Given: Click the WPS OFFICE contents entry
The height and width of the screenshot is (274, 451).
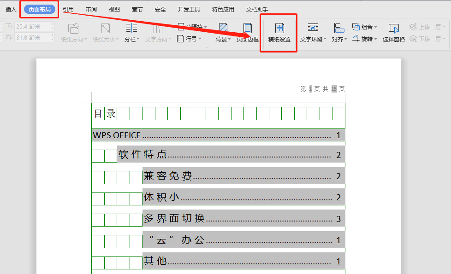Looking at the screenshot, I should (218, 135).
